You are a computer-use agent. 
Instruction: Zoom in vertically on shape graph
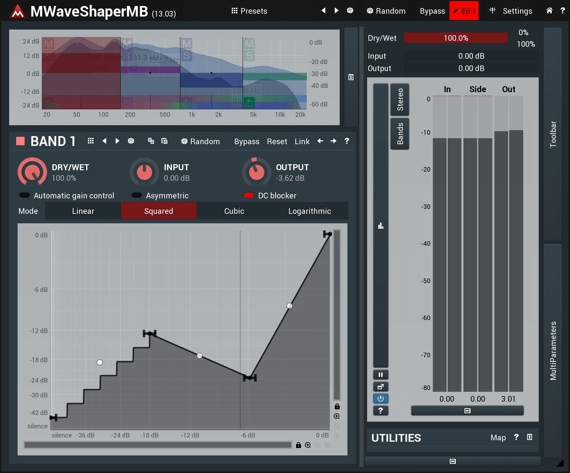337,416
